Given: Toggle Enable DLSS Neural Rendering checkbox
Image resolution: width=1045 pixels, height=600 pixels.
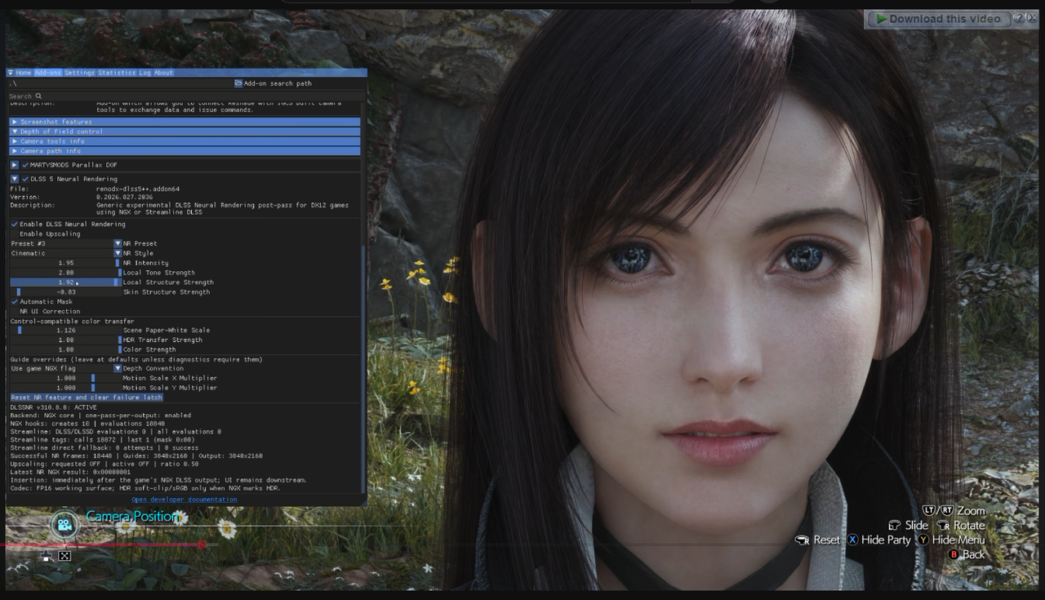Looking at the screenshot, I should (14, 224).
